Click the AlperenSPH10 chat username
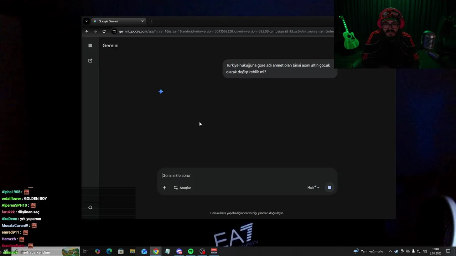 click(14, 206)
